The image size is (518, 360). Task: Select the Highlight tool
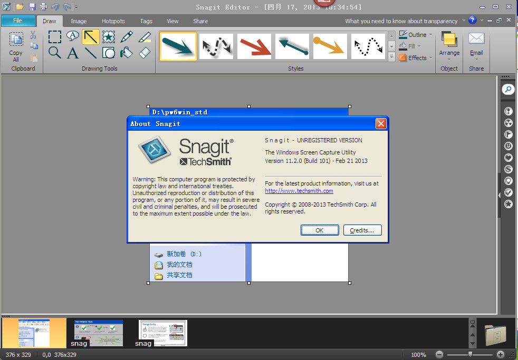tap(144, 36)
